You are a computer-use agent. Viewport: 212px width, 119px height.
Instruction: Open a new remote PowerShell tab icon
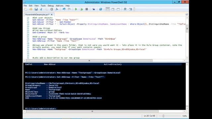pyautogui.click(x=93, y=9)
